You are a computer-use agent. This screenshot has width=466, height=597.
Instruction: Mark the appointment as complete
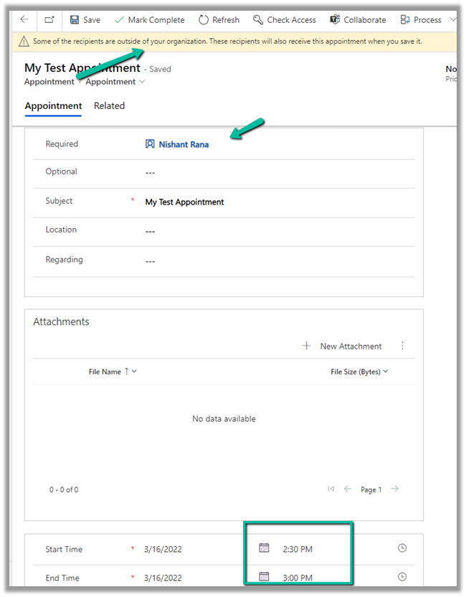(x=149, y=20)
